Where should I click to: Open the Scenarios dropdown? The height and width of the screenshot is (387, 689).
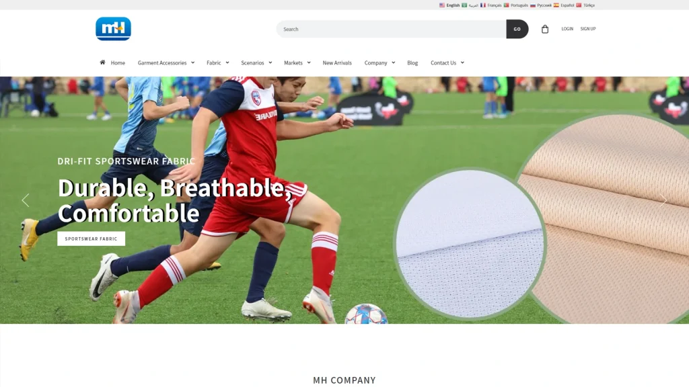(256, 62)
